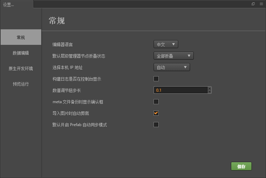This screenshot has width=266, height=178.
Task: Uncheck 导入图片时自动剪裁 checkbox
Action: (156, 113)
